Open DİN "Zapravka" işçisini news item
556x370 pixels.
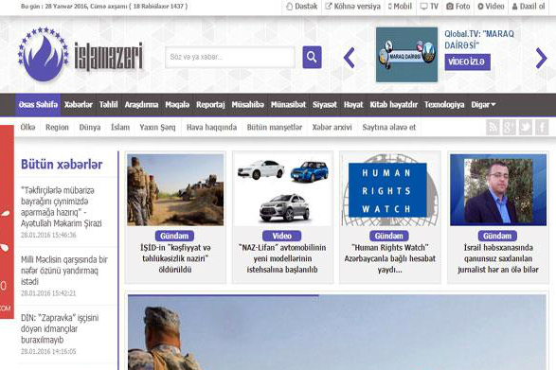60,328
